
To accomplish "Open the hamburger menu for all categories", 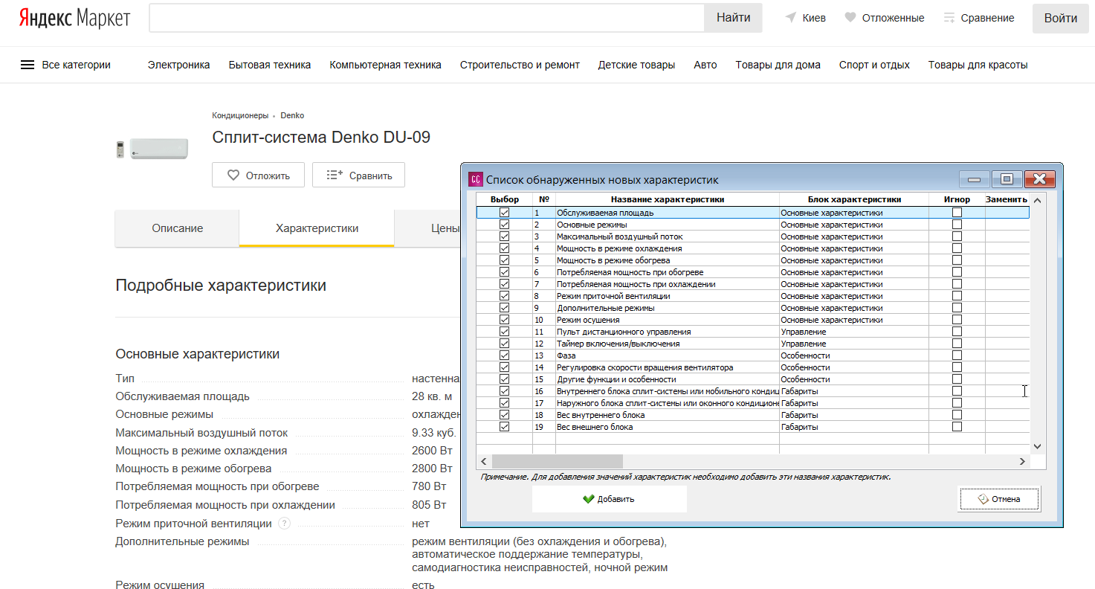I will point(28,65).
